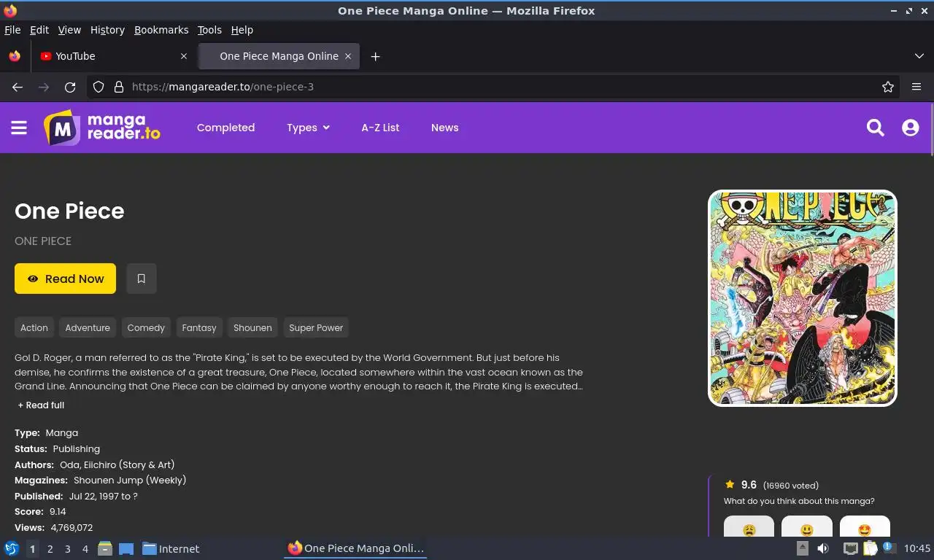Viewport: 934px width, 560px height.
Task: Reload the page with the refresh icon
Action: click(70, 87)
